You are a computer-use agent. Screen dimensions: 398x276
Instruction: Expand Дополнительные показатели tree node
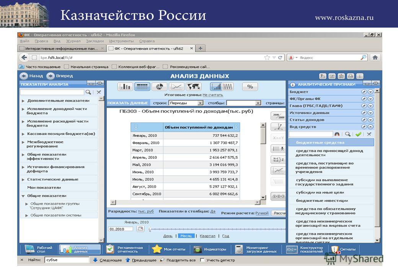pyautogui.click(x=23, y=101)
